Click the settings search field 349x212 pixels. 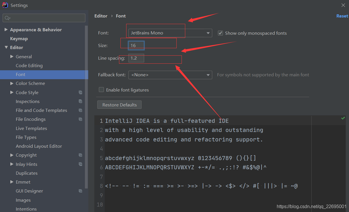point(44,18)
